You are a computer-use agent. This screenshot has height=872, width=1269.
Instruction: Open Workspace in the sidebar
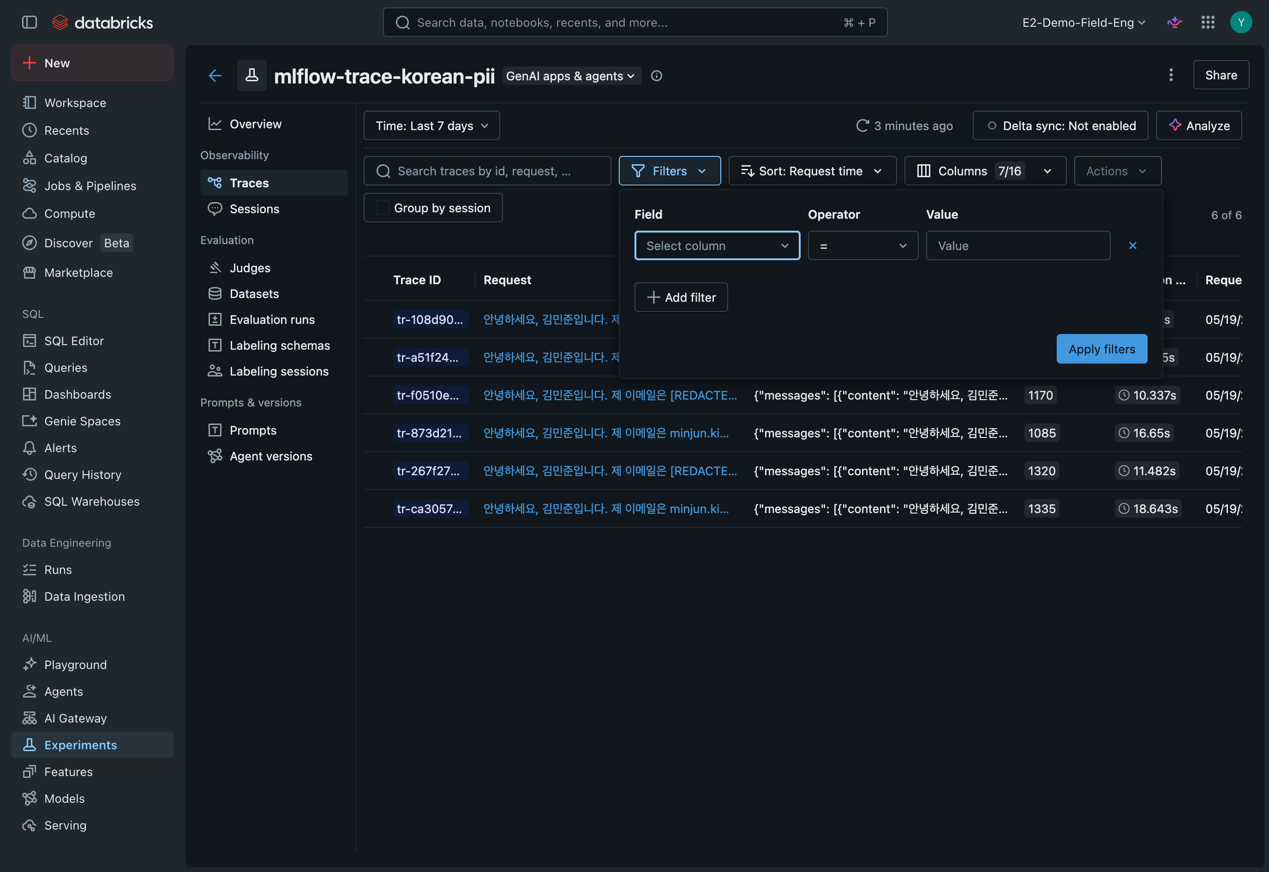92,103
